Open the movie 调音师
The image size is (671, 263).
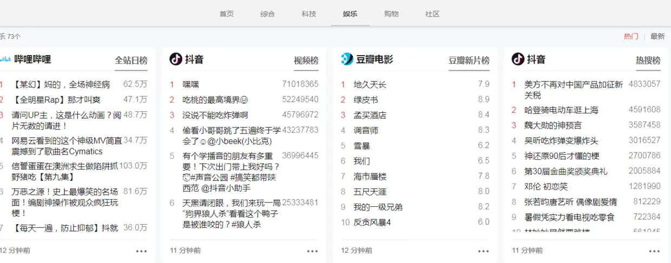coord(366,130)
